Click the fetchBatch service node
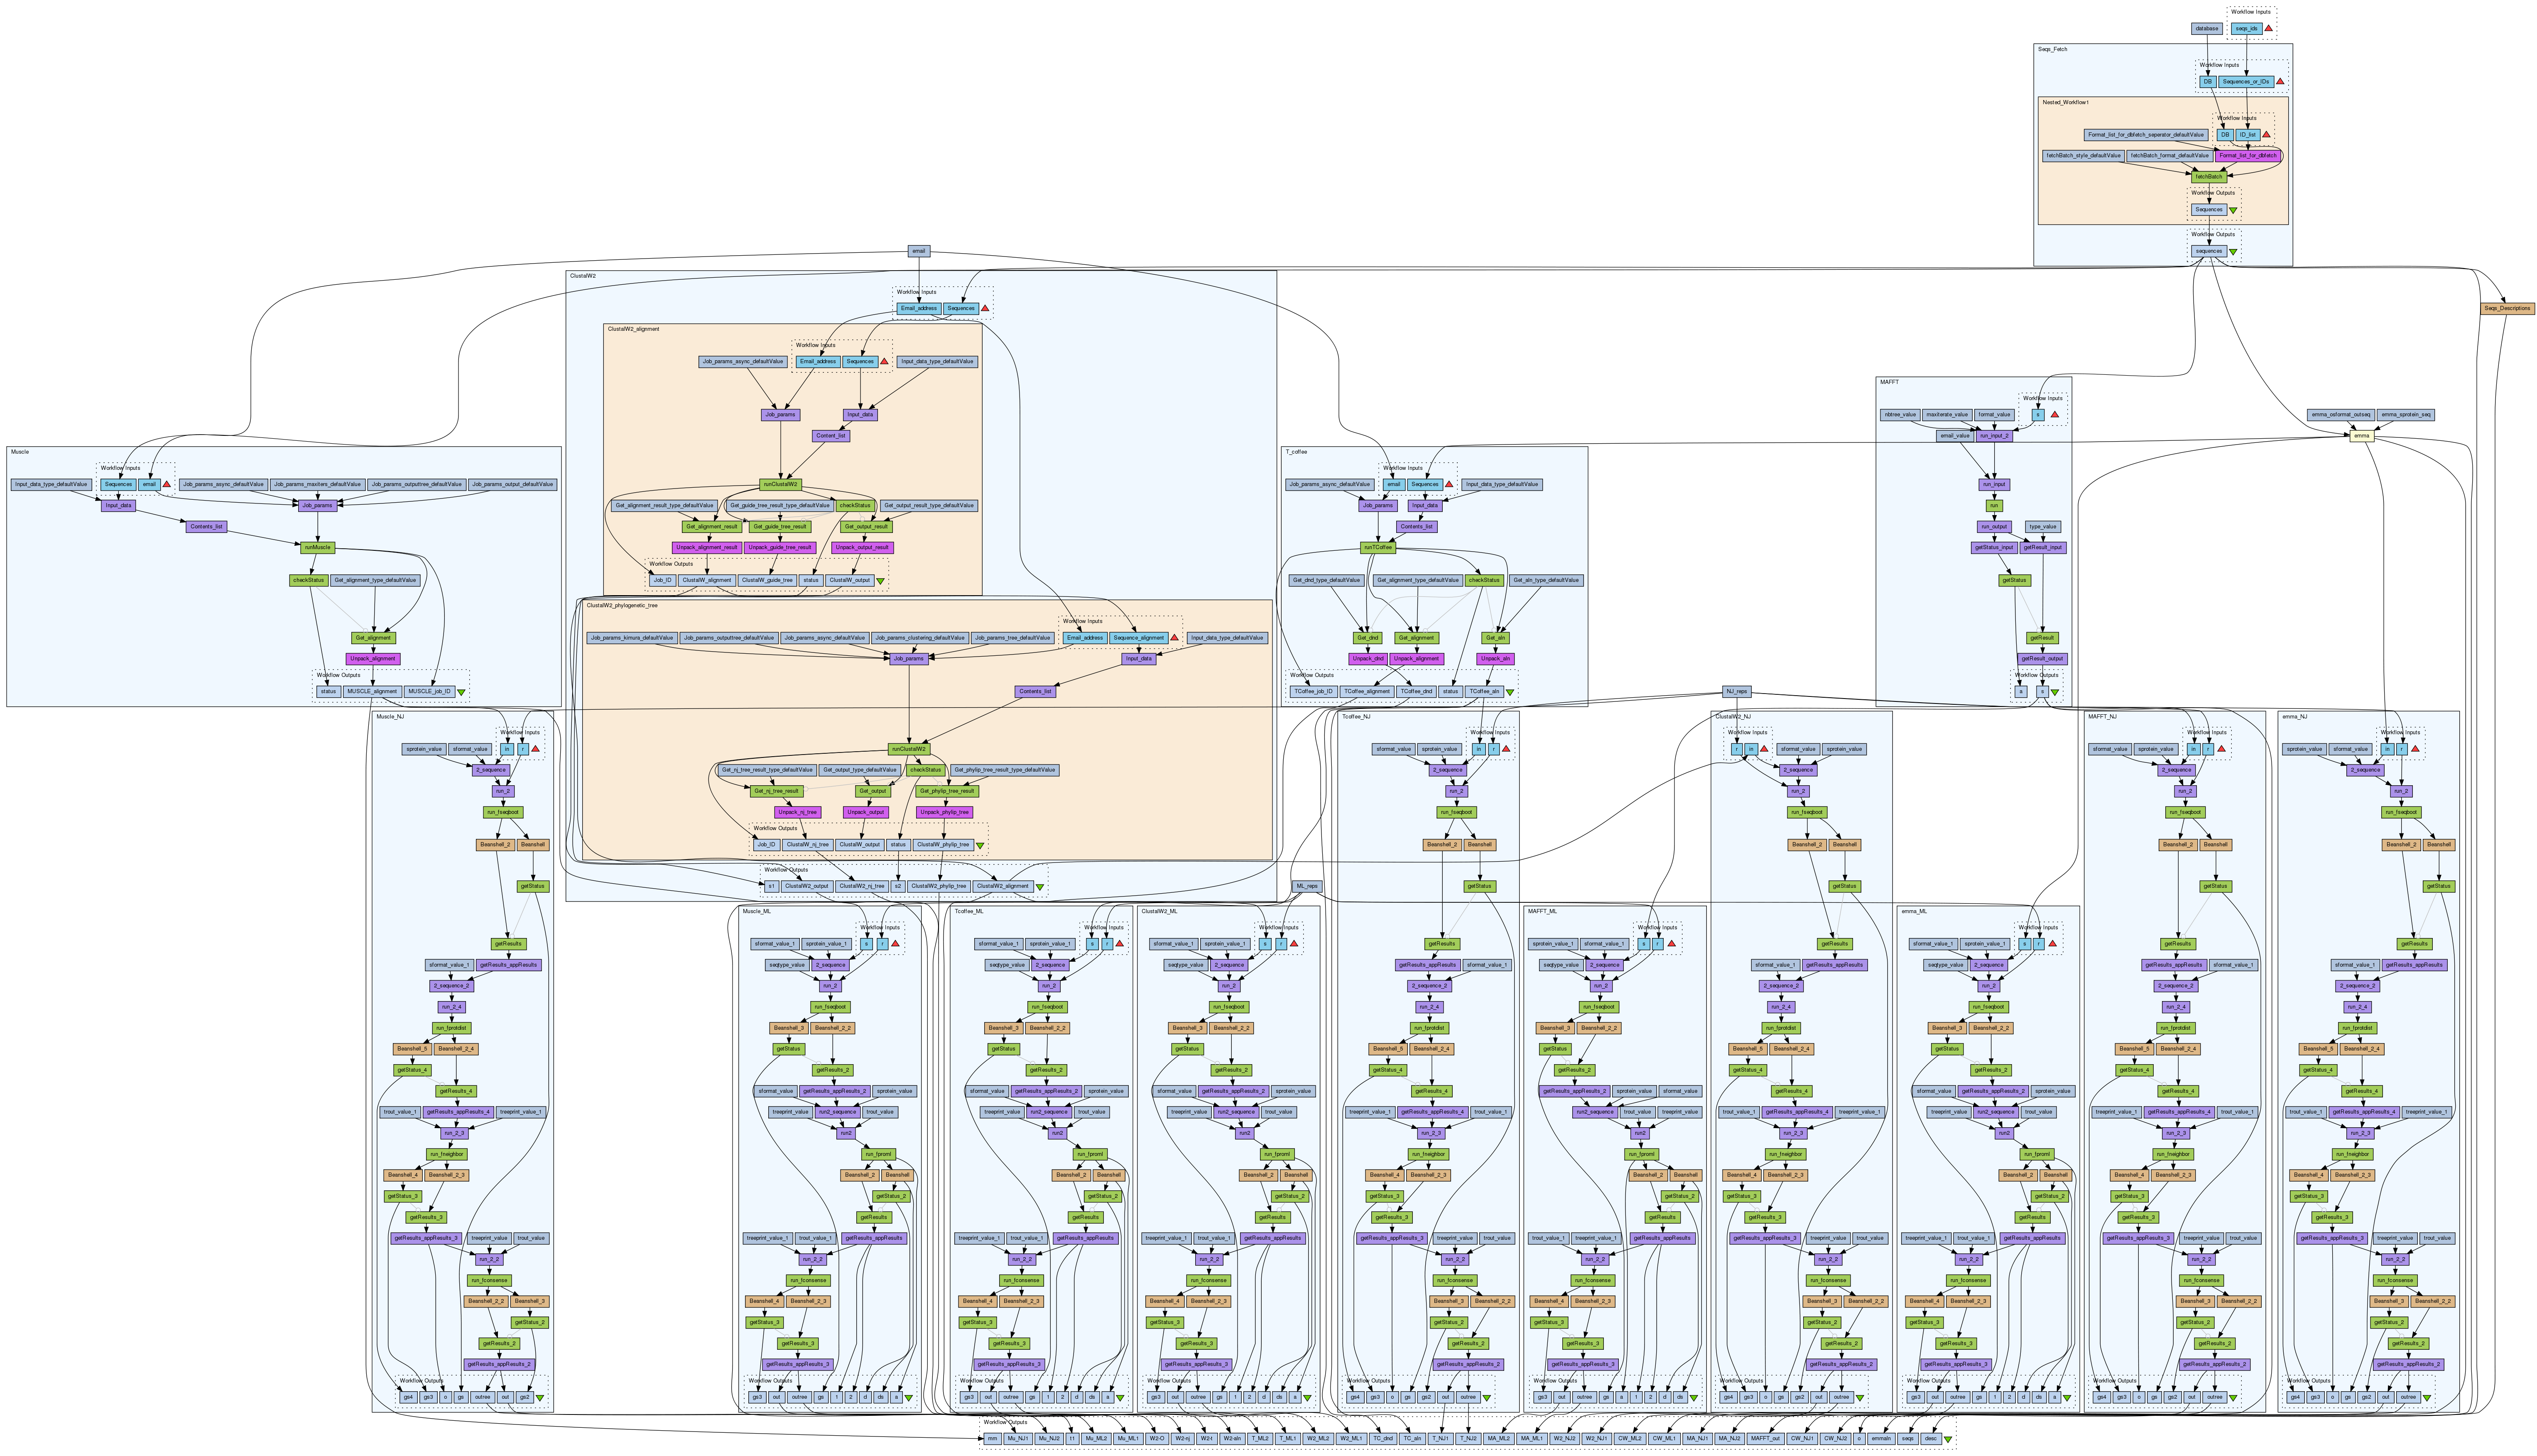 coord(2209,177)
